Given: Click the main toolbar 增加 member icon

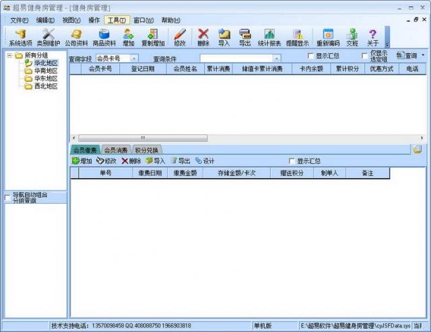Looking at the screenshot, I should (128, 38).
